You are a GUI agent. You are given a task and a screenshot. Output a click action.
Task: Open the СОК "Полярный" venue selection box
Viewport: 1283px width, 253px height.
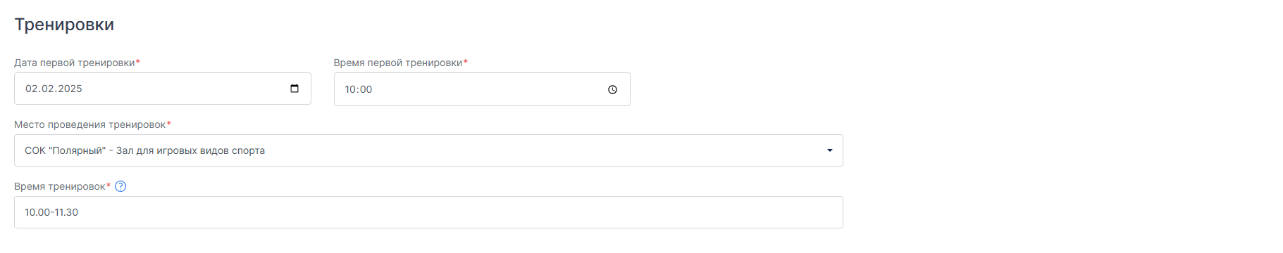(428, 150)
